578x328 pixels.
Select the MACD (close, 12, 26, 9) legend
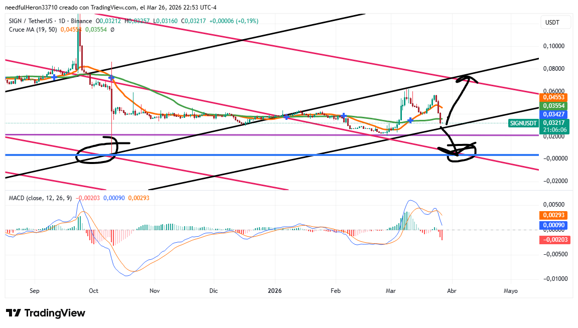coord(41,198)
